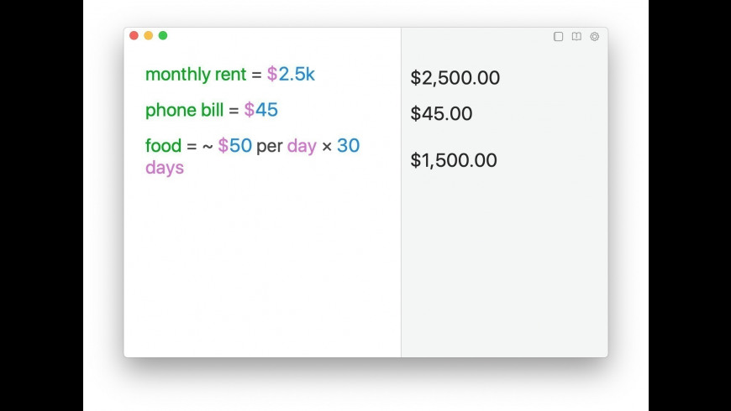The width and height of the screenshot is (731, 411).
Task: Click the green "food" variable name
Action: (163, 146)
